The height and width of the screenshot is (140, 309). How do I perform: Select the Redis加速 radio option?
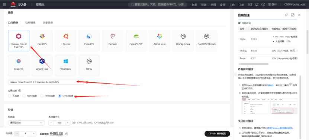point(48,96)
